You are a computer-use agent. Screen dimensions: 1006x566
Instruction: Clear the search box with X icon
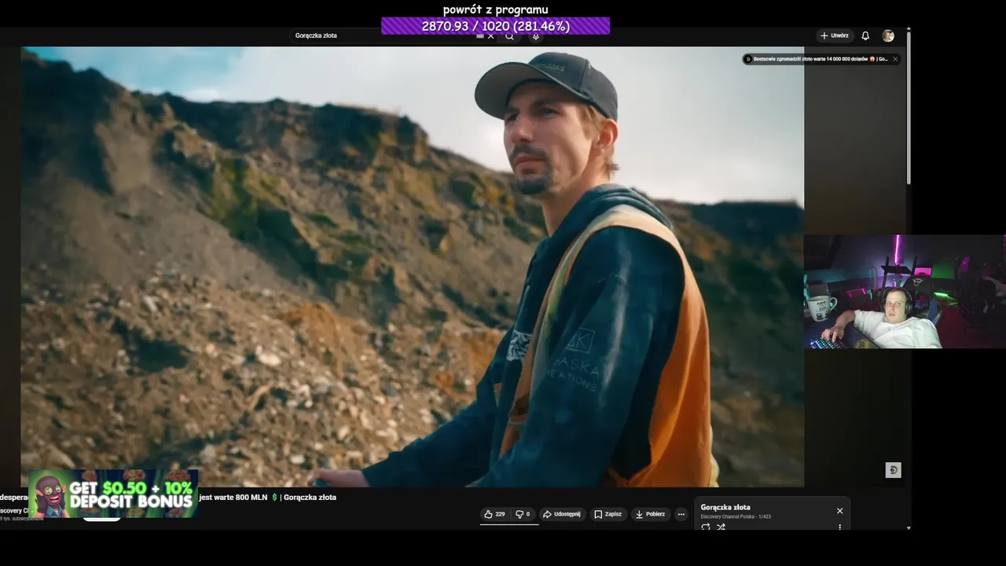coord(491,36)
